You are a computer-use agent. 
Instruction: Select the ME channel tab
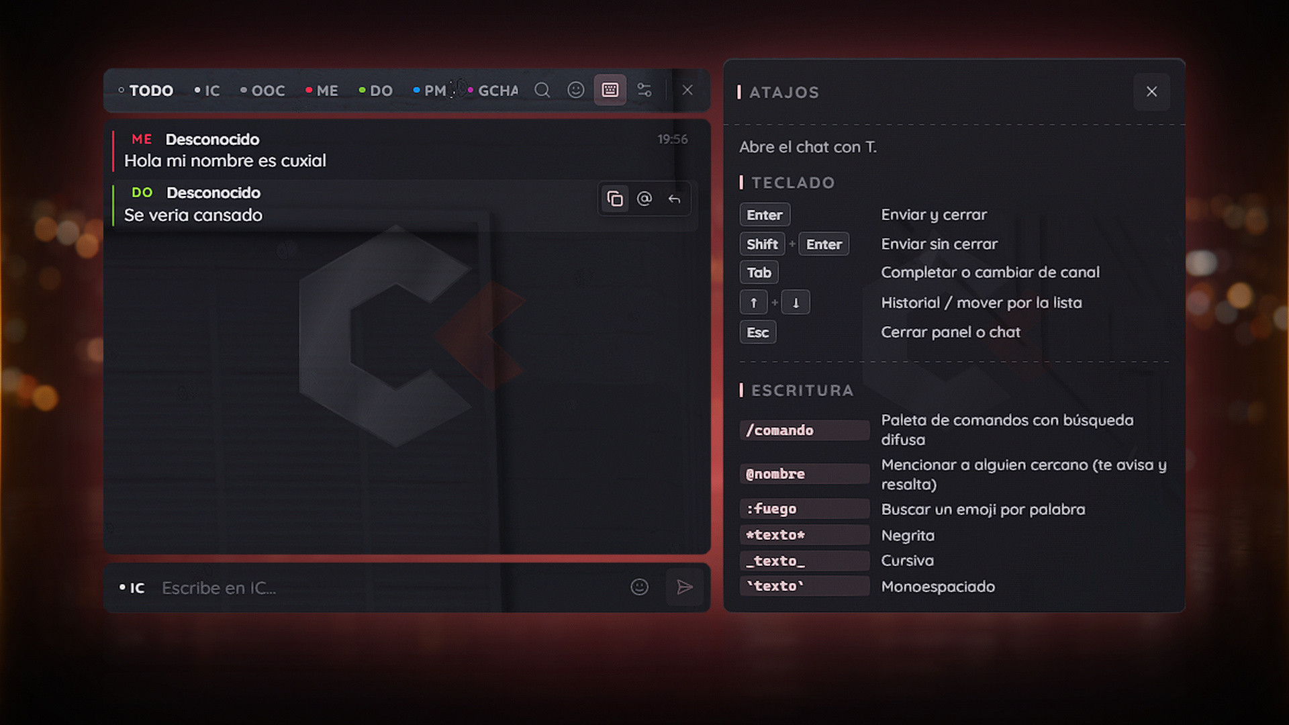pos(322,91)
